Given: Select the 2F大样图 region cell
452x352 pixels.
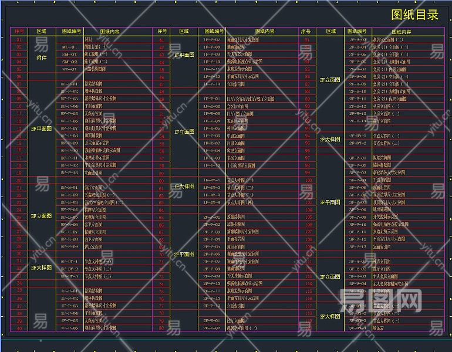Looking at the screenshot, I should click(330, 140).
